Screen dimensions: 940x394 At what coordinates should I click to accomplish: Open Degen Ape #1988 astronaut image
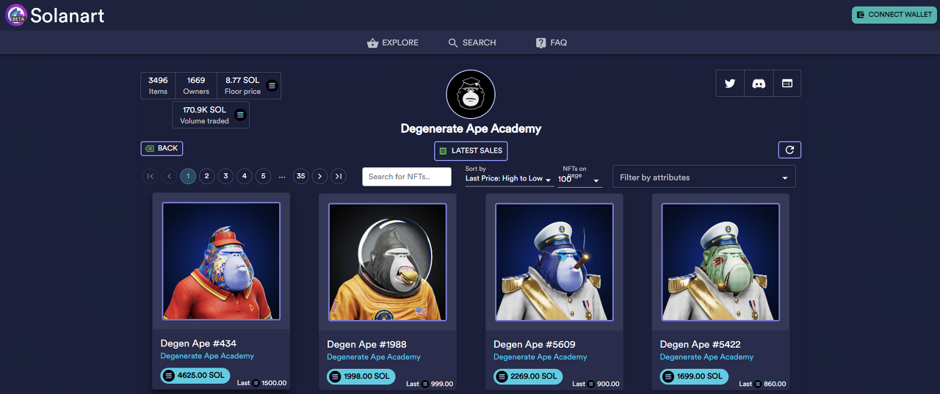(x=387, y=262)
